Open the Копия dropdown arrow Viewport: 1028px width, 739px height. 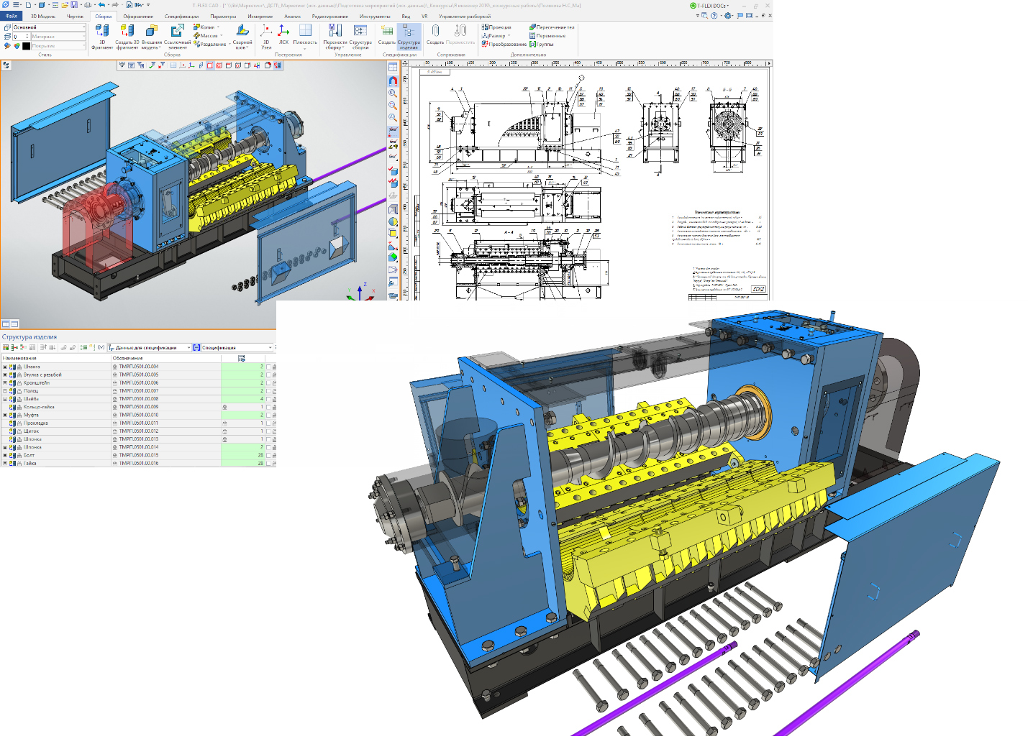point(218,27)
